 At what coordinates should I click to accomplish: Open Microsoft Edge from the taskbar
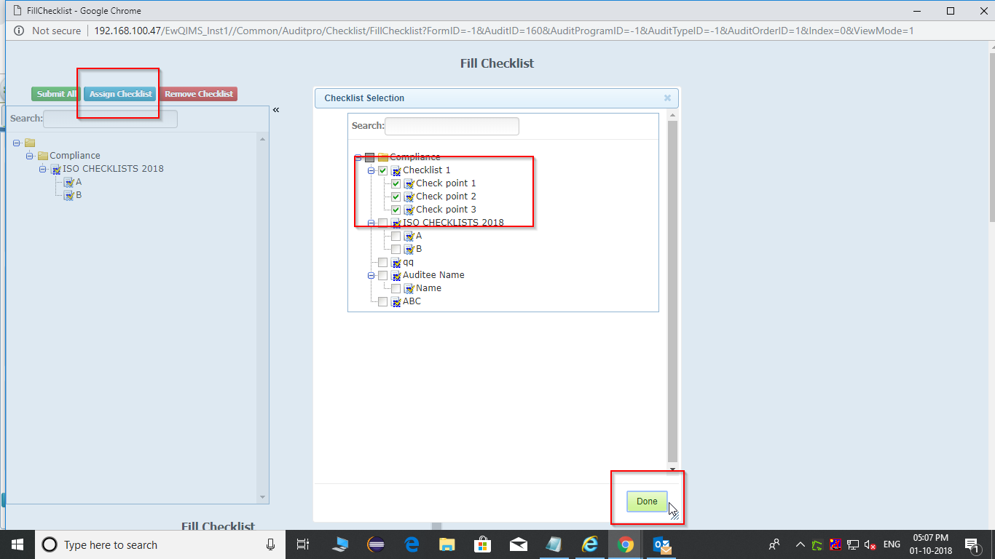(412, 544)
